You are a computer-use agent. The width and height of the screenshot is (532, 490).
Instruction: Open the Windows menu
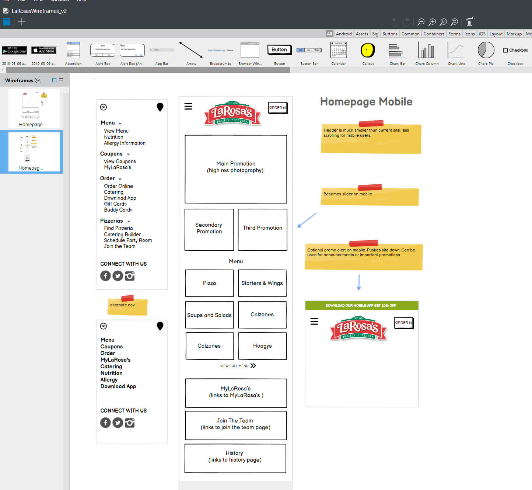(60, 1)
